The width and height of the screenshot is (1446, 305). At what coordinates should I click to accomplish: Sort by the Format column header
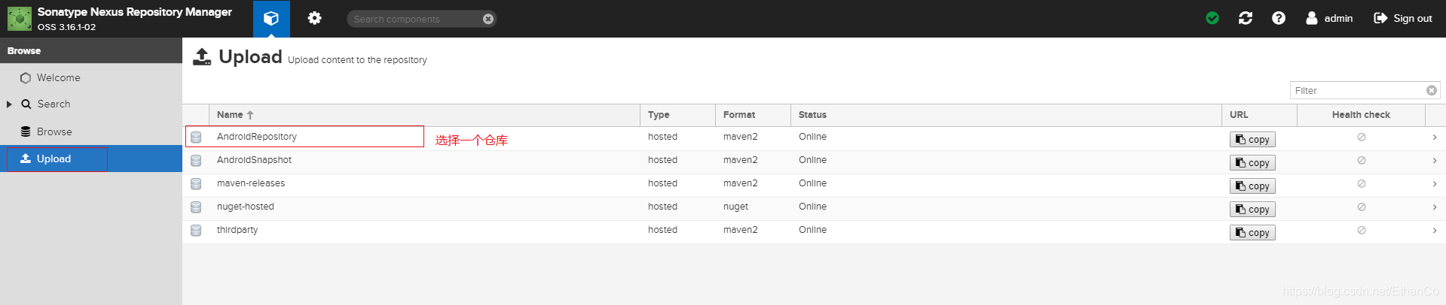753,115
